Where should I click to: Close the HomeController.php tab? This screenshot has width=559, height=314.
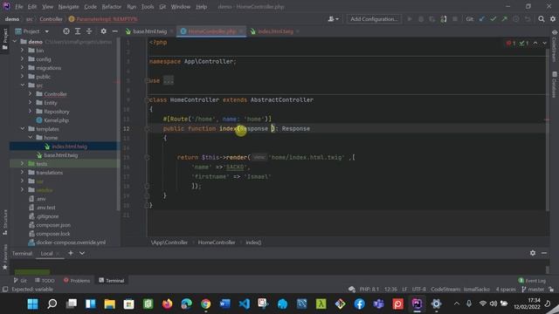[241, 31]
